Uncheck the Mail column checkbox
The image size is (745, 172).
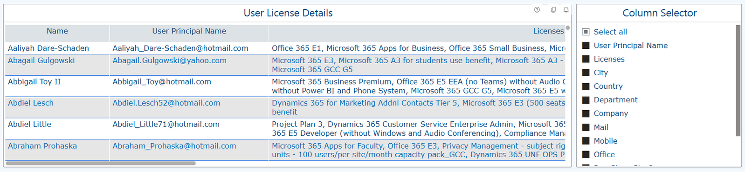point(586,127)
